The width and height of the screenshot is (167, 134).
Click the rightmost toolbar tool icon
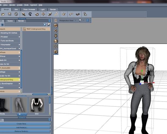[x=85, y=14]
